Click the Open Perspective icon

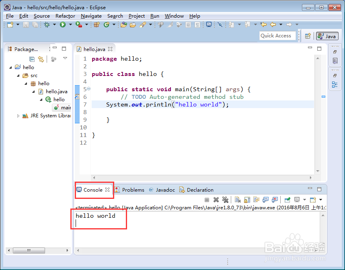308,36
